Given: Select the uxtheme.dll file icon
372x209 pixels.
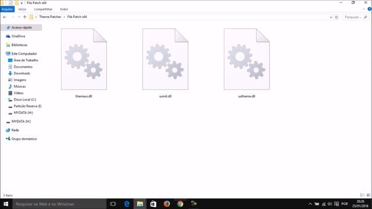Looking at the screenshot, I should 246,59.
